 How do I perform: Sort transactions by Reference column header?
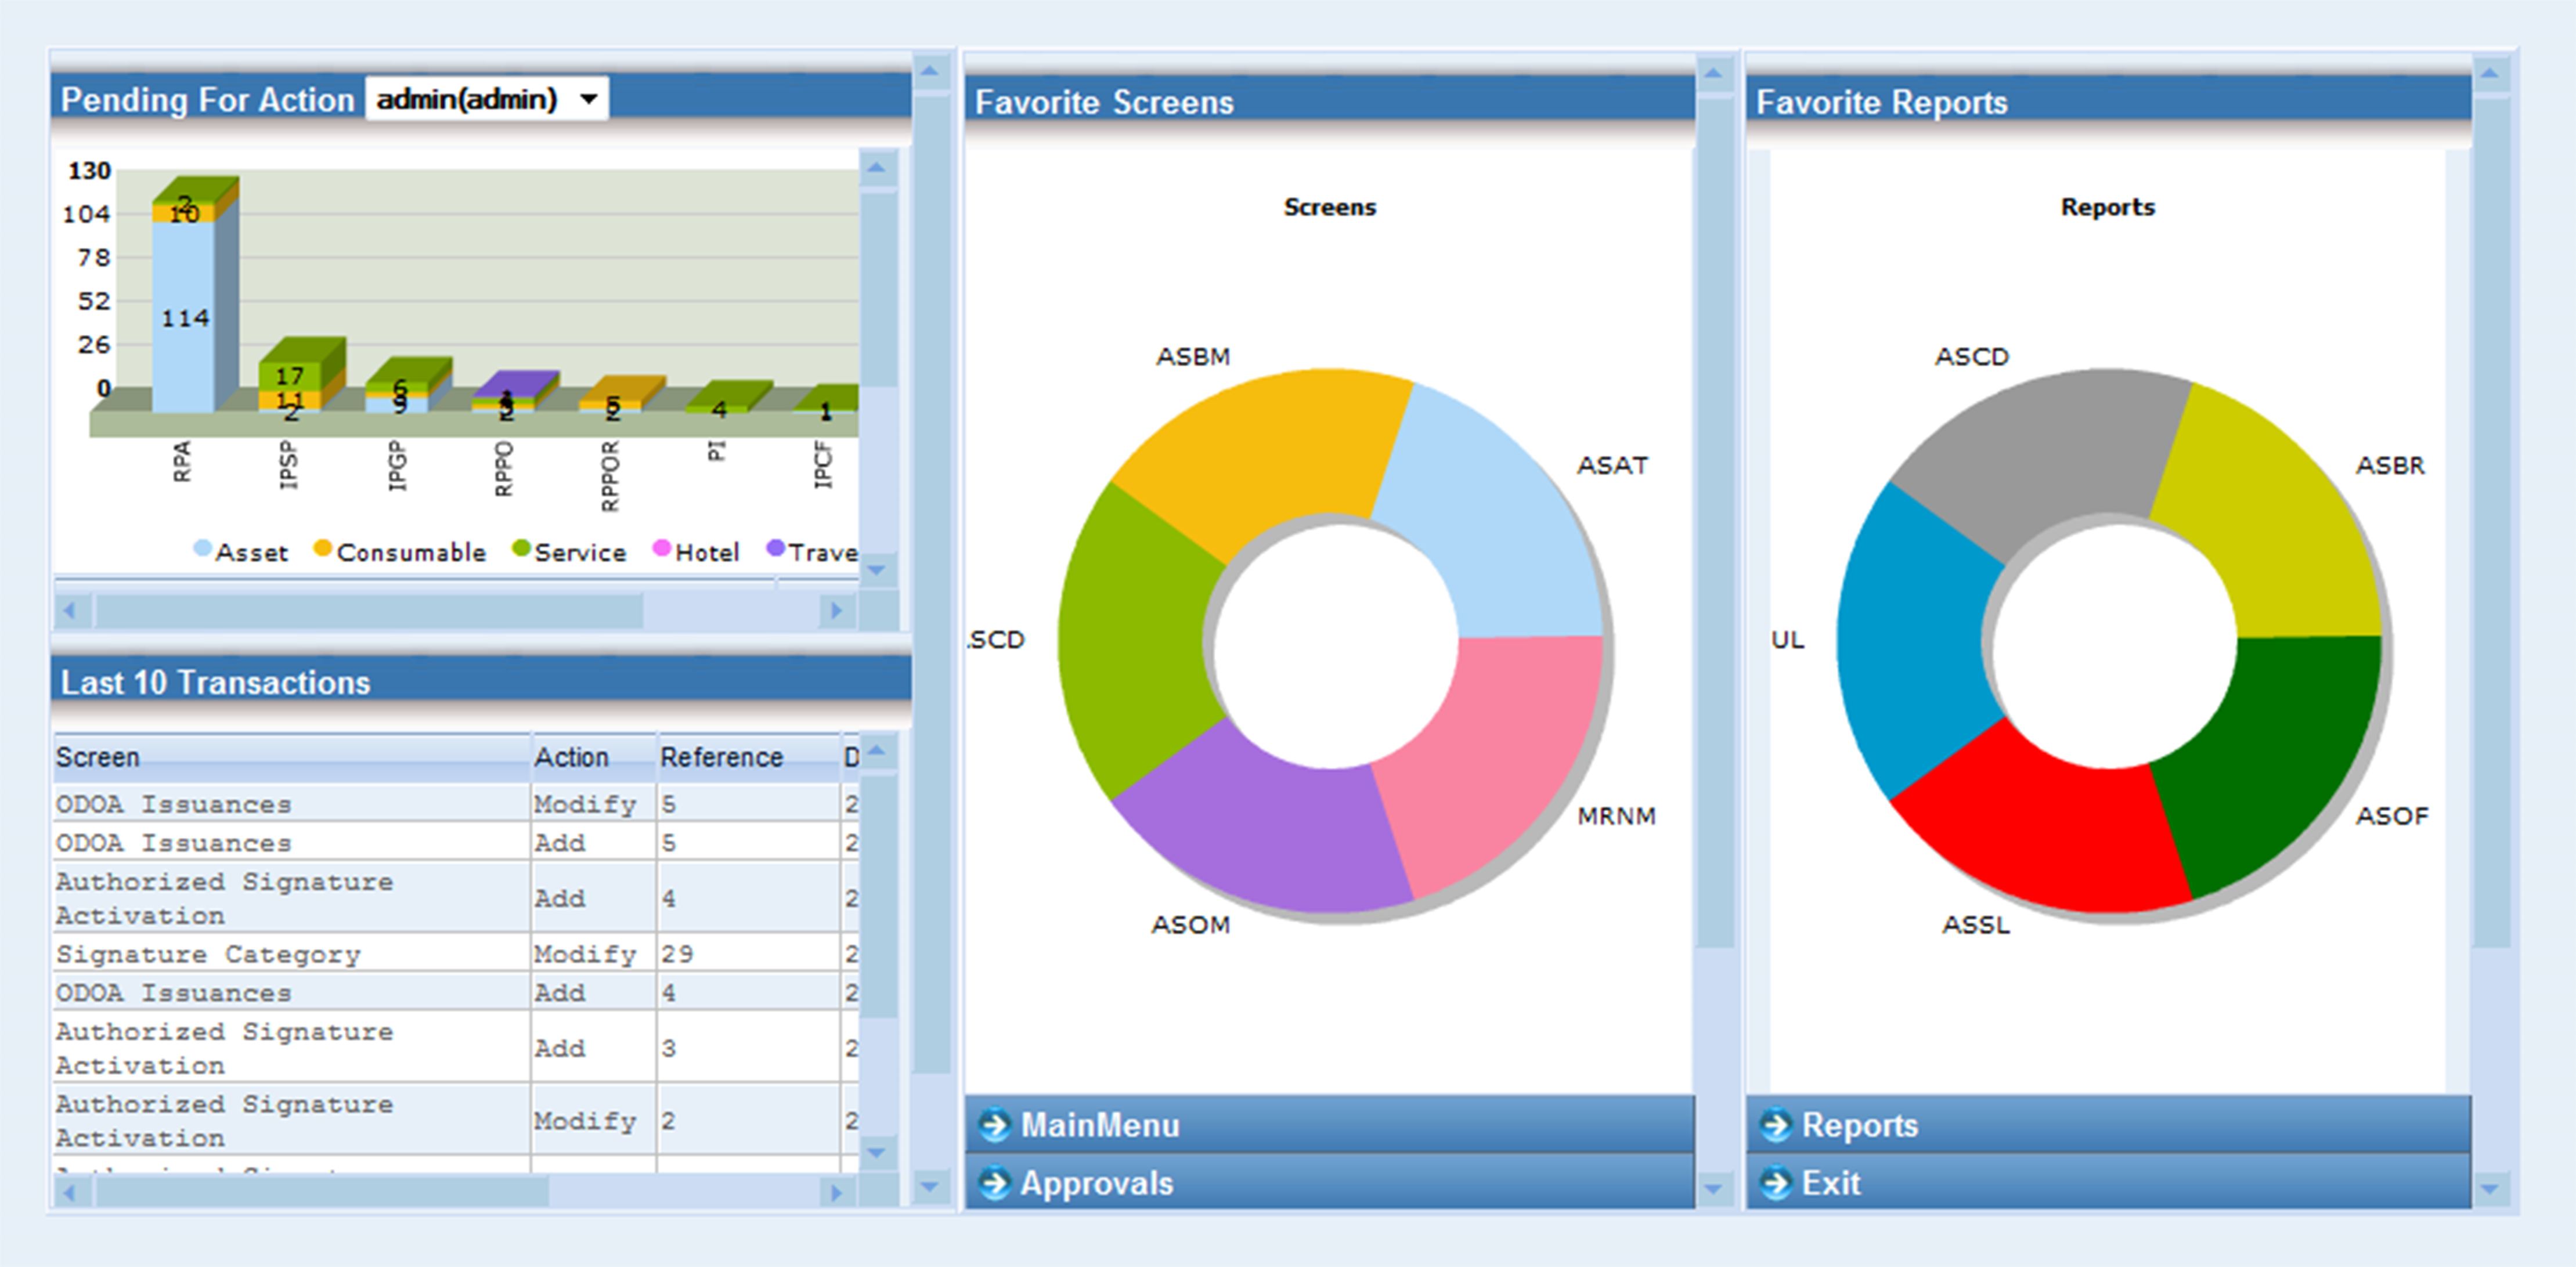tap(749, 758)
